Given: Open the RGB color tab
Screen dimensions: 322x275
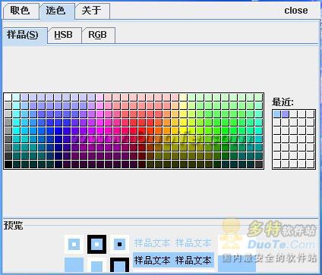Looking at the screenshot, I should tap(98, 35).
